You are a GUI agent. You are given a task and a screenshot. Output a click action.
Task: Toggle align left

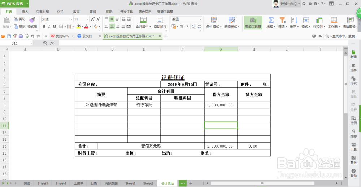pos(106,26)
